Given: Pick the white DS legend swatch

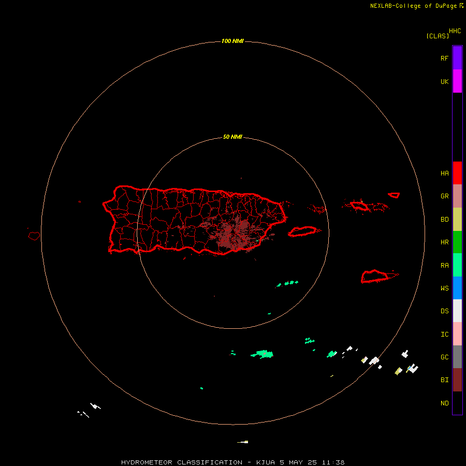Looking at the screenshot, I should (457, 311).
